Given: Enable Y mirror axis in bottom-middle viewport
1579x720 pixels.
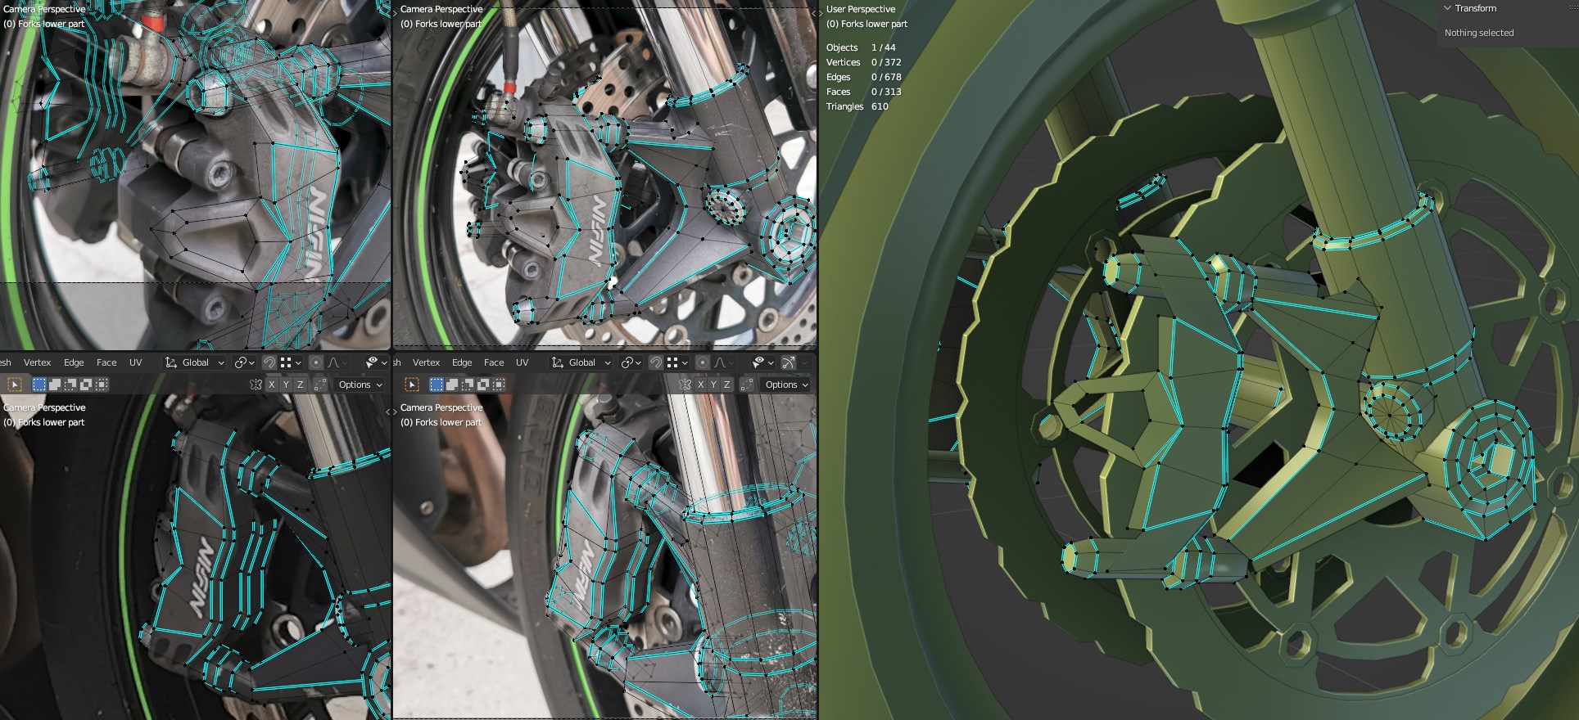Looking at the screenshot, I should [714, 385].
